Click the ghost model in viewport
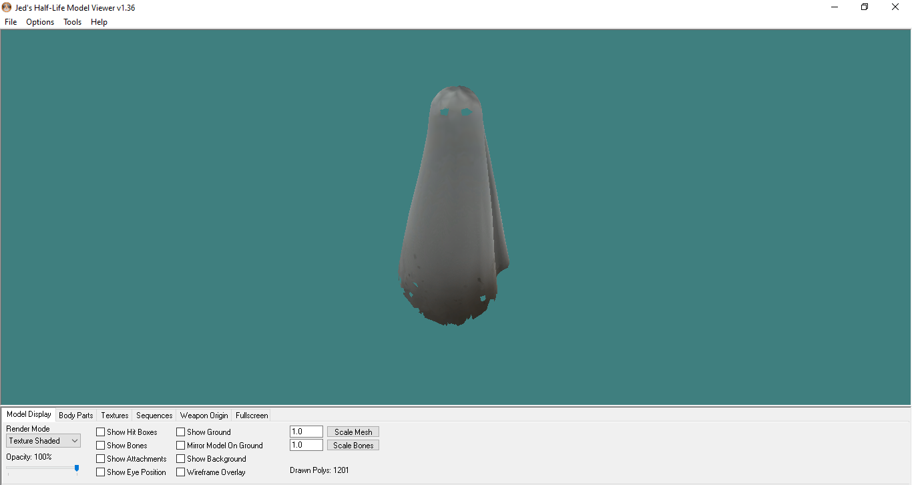Screen dimensions: 912x485 coord(454,207)
